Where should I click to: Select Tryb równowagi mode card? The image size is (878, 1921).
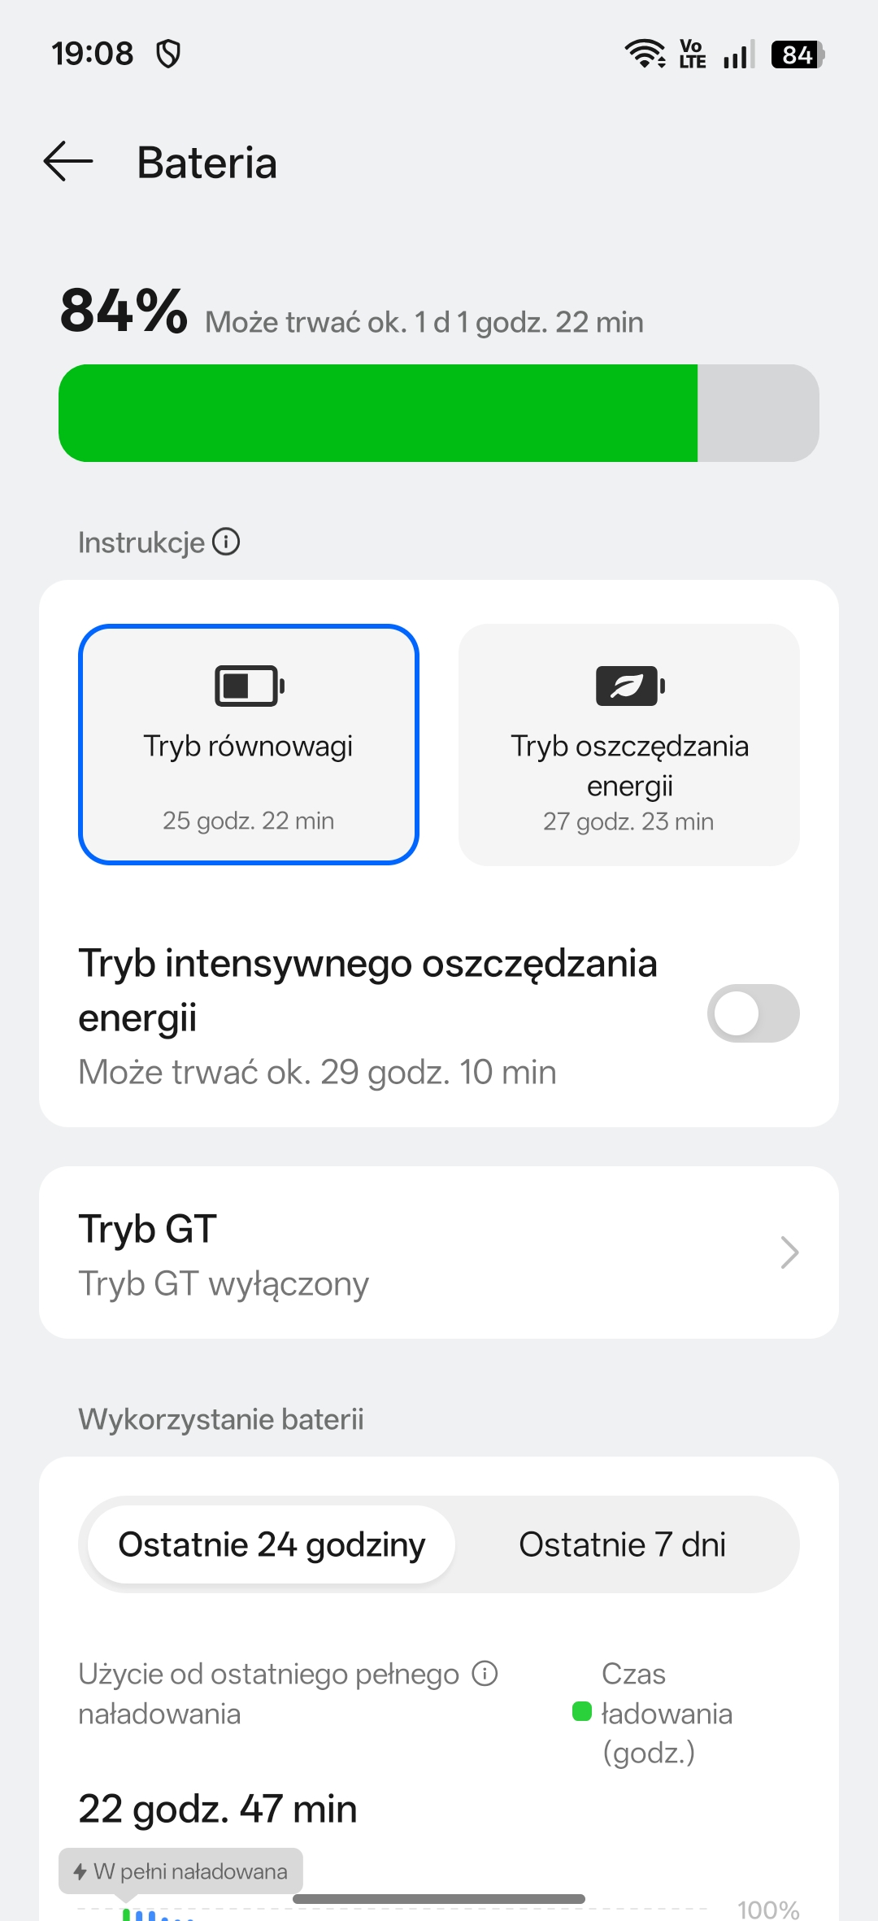[x=249, y=744]
